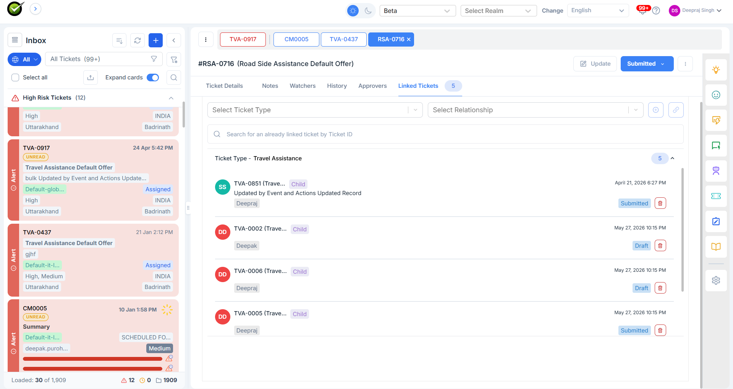The height and width of the screenshot is (389, 733).
Task: Open notifications bell with 99+ badge
Action: (x=643, y=10)
